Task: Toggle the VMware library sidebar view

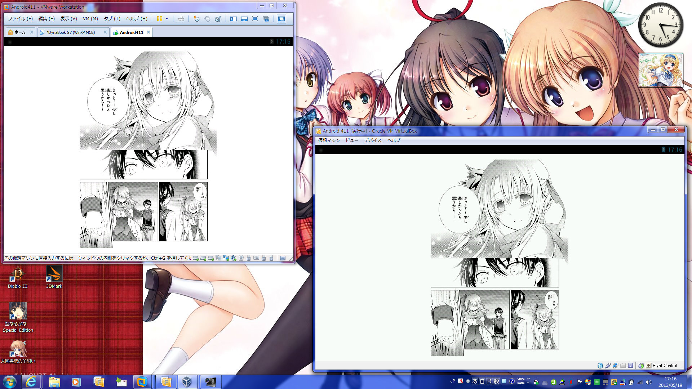Action: pos(234,19)
